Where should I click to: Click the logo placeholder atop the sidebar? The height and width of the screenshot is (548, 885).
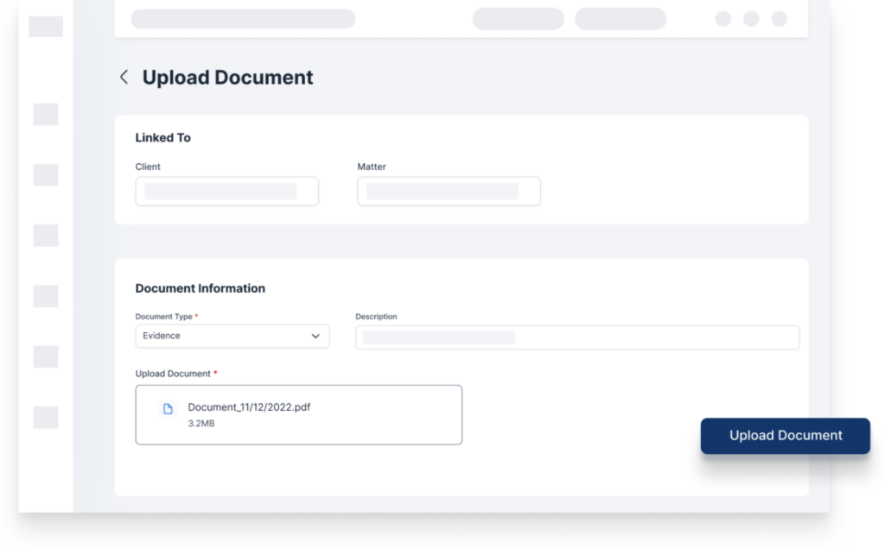click(x=46, y=27)
